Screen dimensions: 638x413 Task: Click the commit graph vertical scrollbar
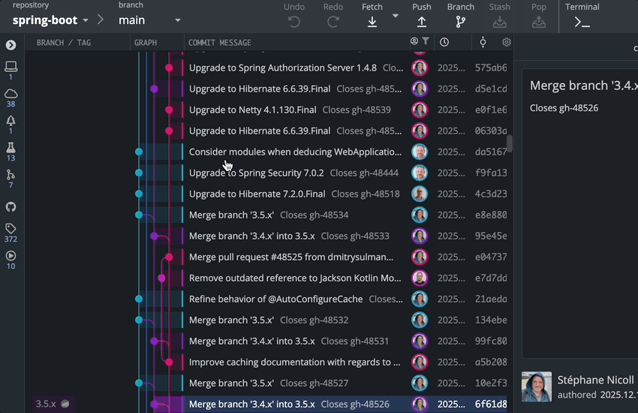click(x=510, y=143)
